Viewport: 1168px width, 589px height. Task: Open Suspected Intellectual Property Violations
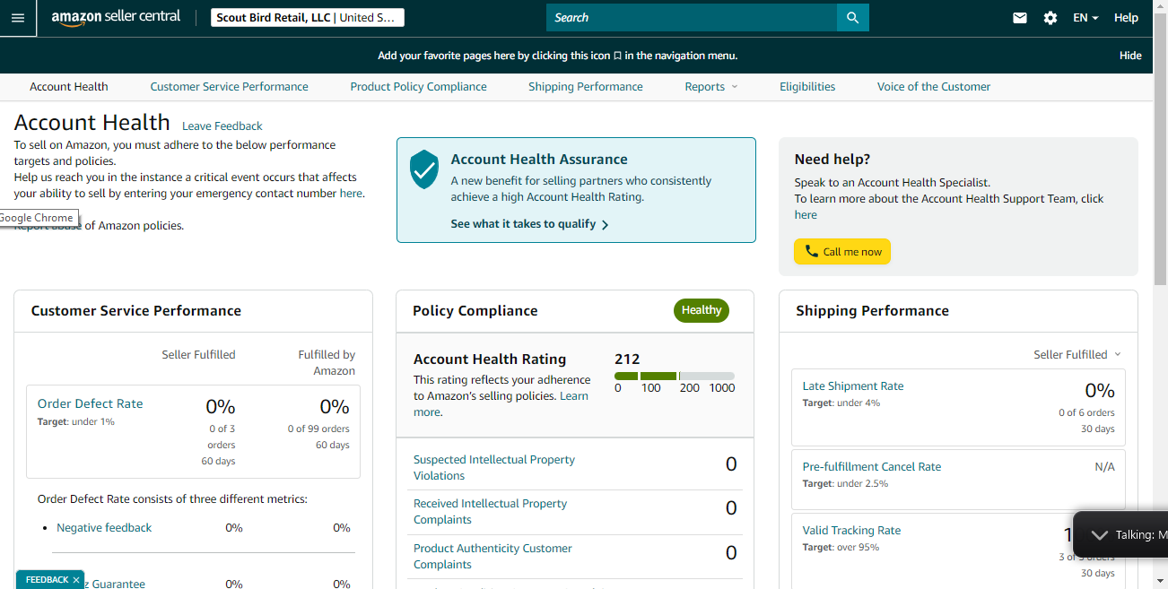(494, 468)
